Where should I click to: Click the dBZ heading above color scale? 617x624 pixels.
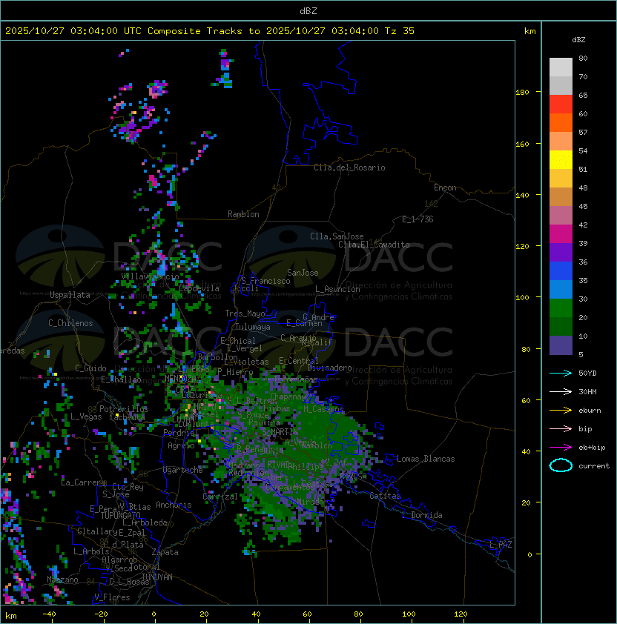click(578, 40)
